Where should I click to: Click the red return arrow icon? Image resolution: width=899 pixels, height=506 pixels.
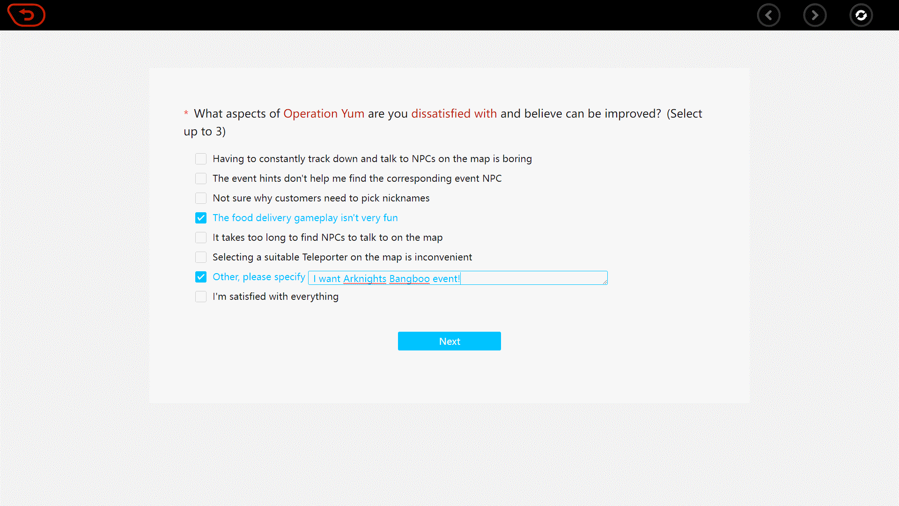tap(26, 15)
